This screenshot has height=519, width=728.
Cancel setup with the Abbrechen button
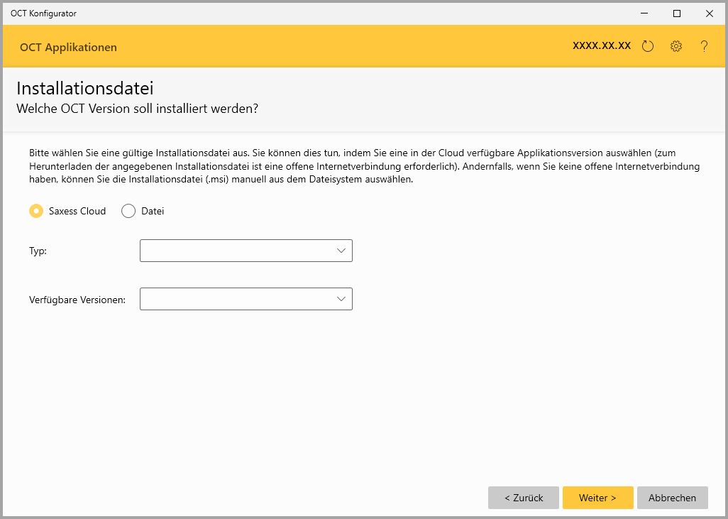[x=672, y=498]
